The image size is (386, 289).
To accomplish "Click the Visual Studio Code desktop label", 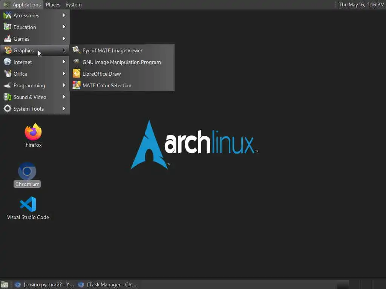I will click(28, 217).
